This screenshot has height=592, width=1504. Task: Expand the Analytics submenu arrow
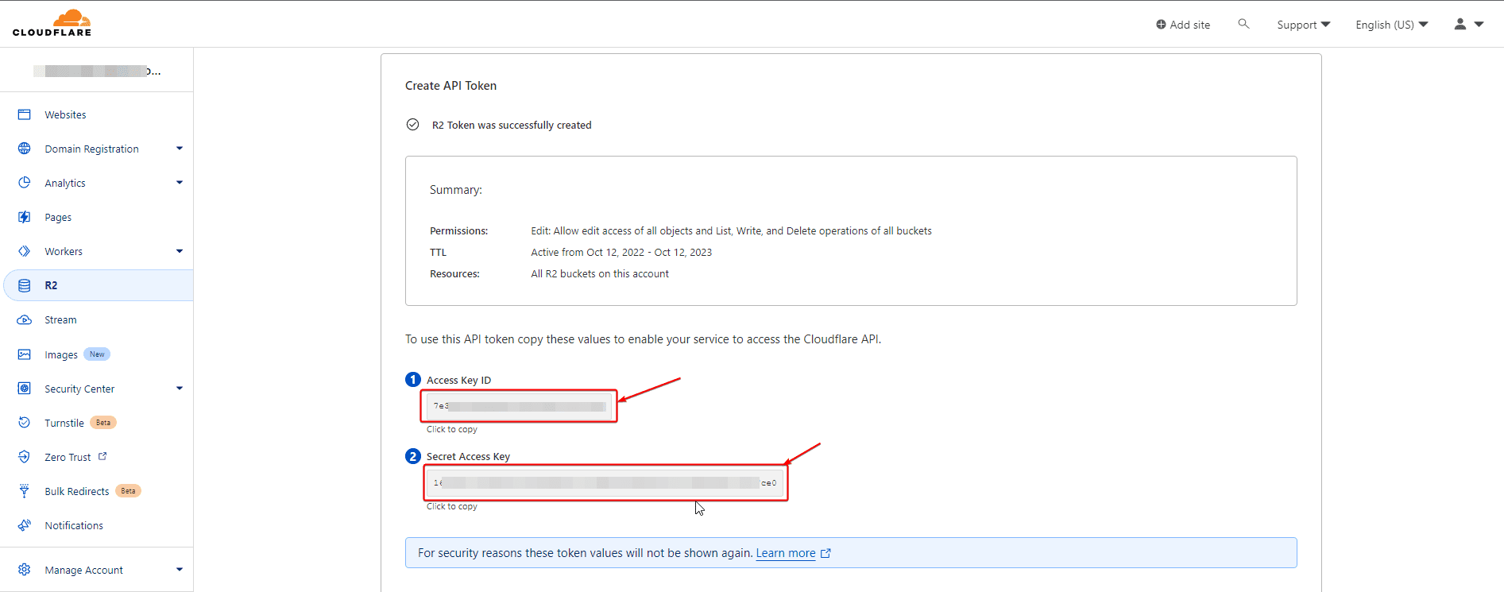point(180,183)
